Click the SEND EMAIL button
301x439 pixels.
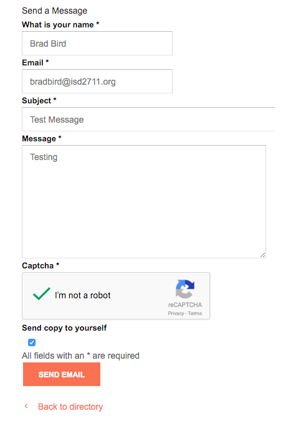coord(62,374)
